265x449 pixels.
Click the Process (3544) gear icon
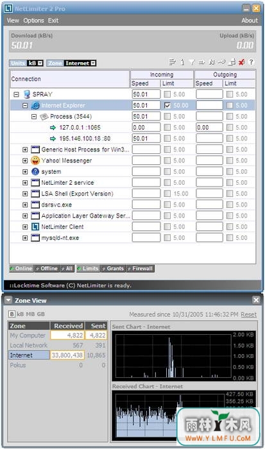tap(44, 117)
